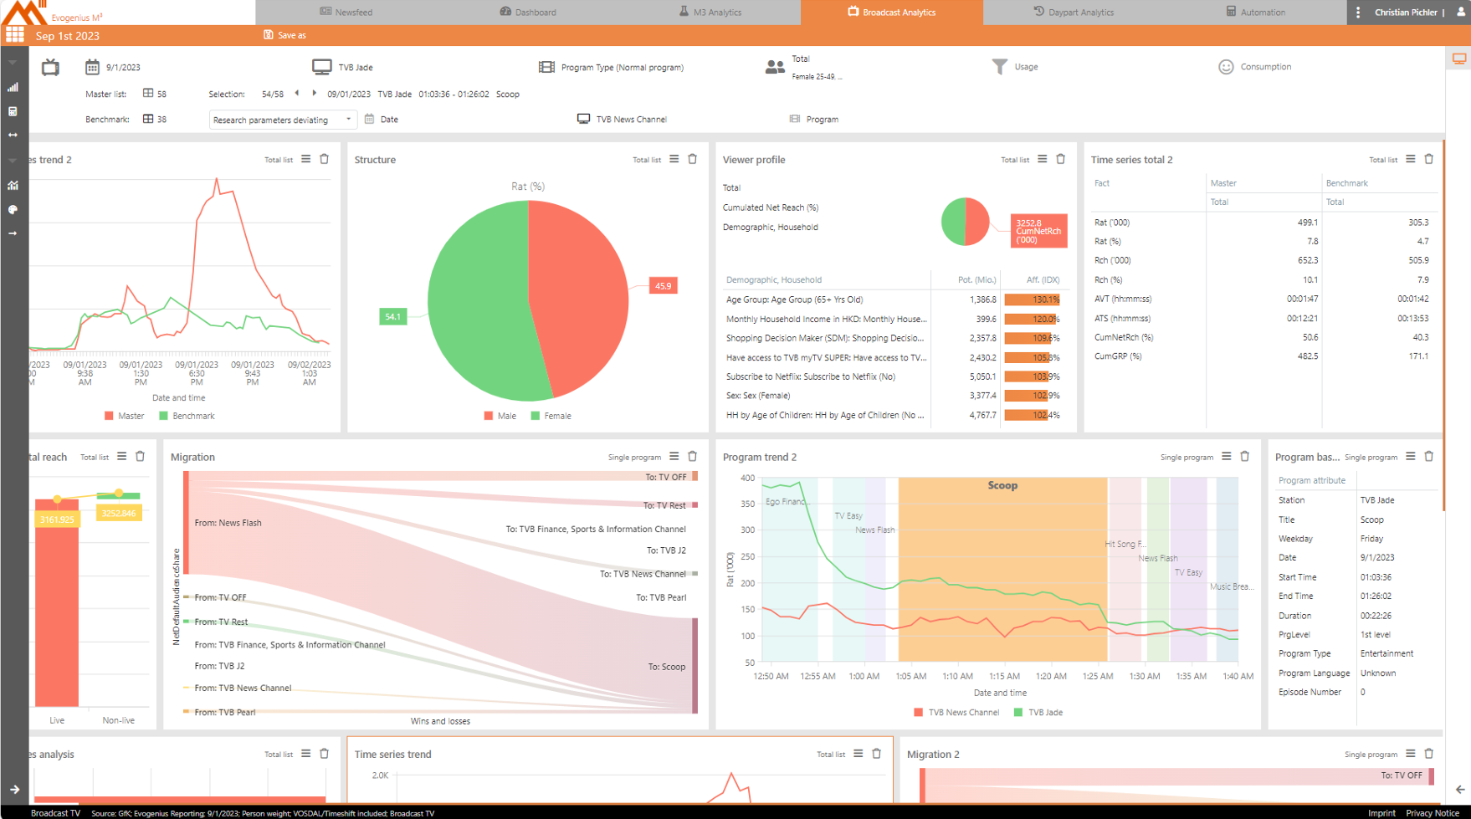Screen dimensions: 1471x819
Task: Open the Viewer profile panel menu
Action: tap(1043, 159)
